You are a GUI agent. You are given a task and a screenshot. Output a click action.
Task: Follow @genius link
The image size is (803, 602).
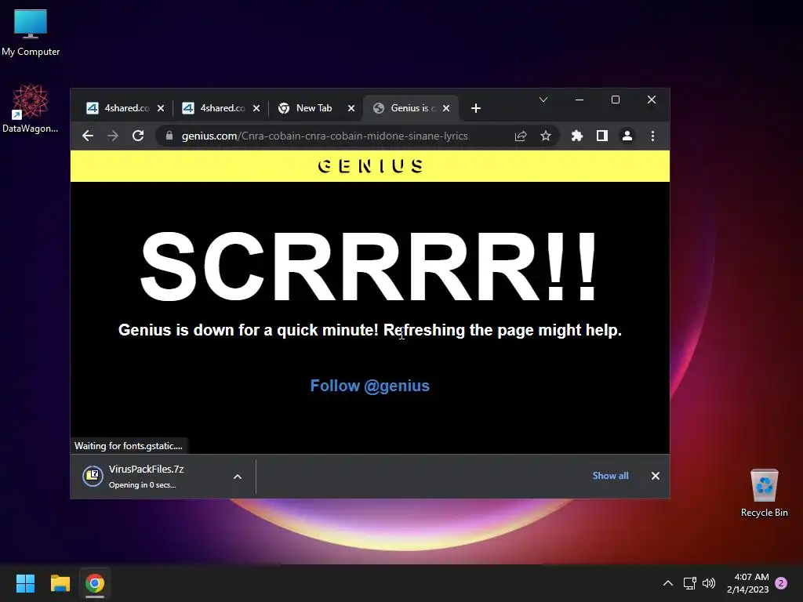point(370,386)
